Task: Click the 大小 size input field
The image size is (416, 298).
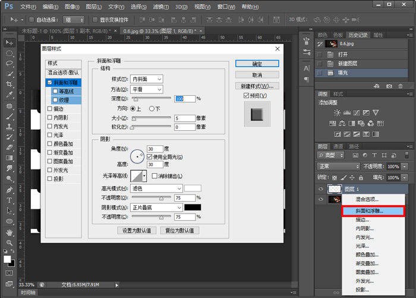Action: coord(185,118)
